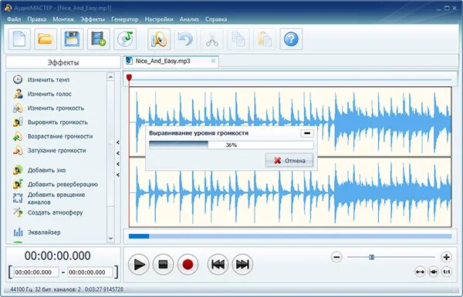Image resolution: width=463 pixels, height=297 pixels.
Task: Zoom in with plus button
Action: [x=447, y=257]
